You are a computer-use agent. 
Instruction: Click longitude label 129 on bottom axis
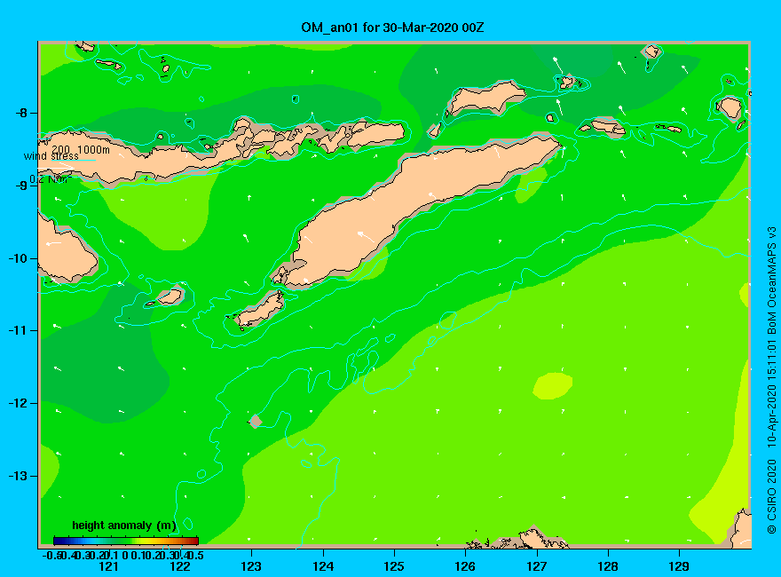coord(679,566)
